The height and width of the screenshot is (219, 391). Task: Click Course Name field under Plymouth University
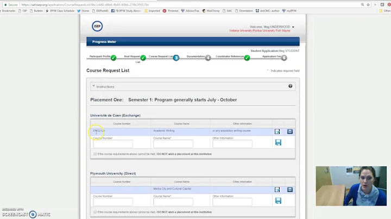(x=173, y=202)
